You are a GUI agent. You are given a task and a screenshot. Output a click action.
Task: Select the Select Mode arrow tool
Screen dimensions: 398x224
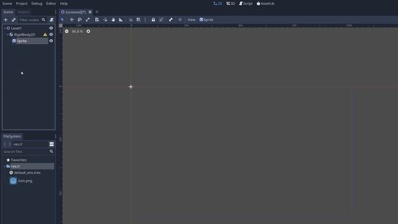coord(62,19)
